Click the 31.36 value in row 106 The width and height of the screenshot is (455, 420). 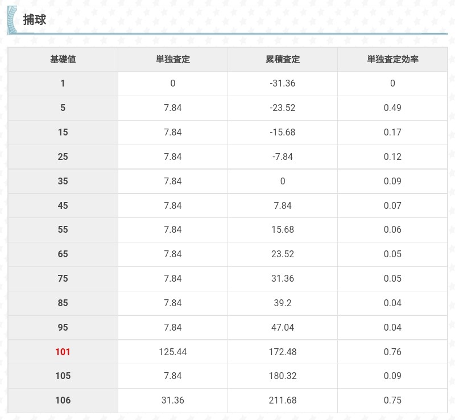[172, 400]
